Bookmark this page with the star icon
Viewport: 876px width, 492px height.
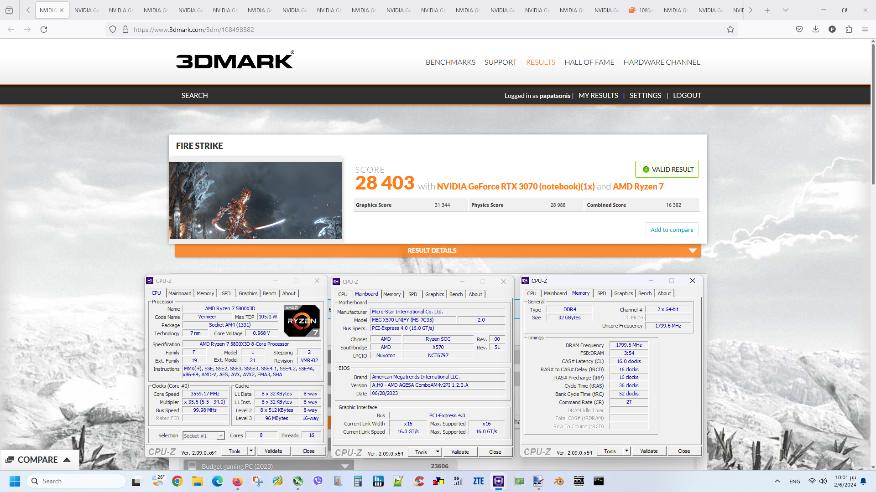point(730,30)
